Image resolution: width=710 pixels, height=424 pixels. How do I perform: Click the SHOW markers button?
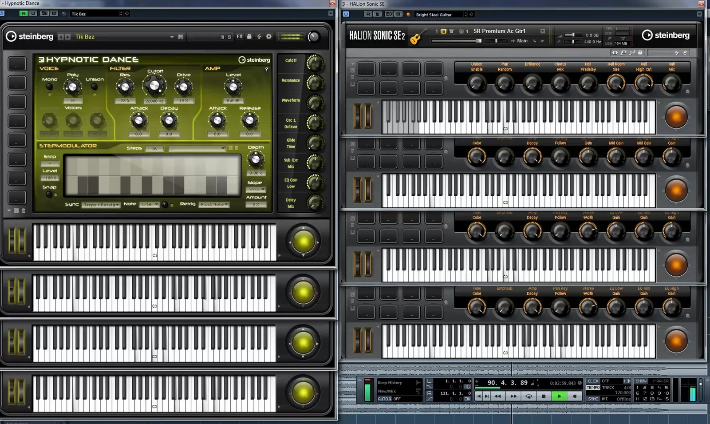[x=641, y=381]
